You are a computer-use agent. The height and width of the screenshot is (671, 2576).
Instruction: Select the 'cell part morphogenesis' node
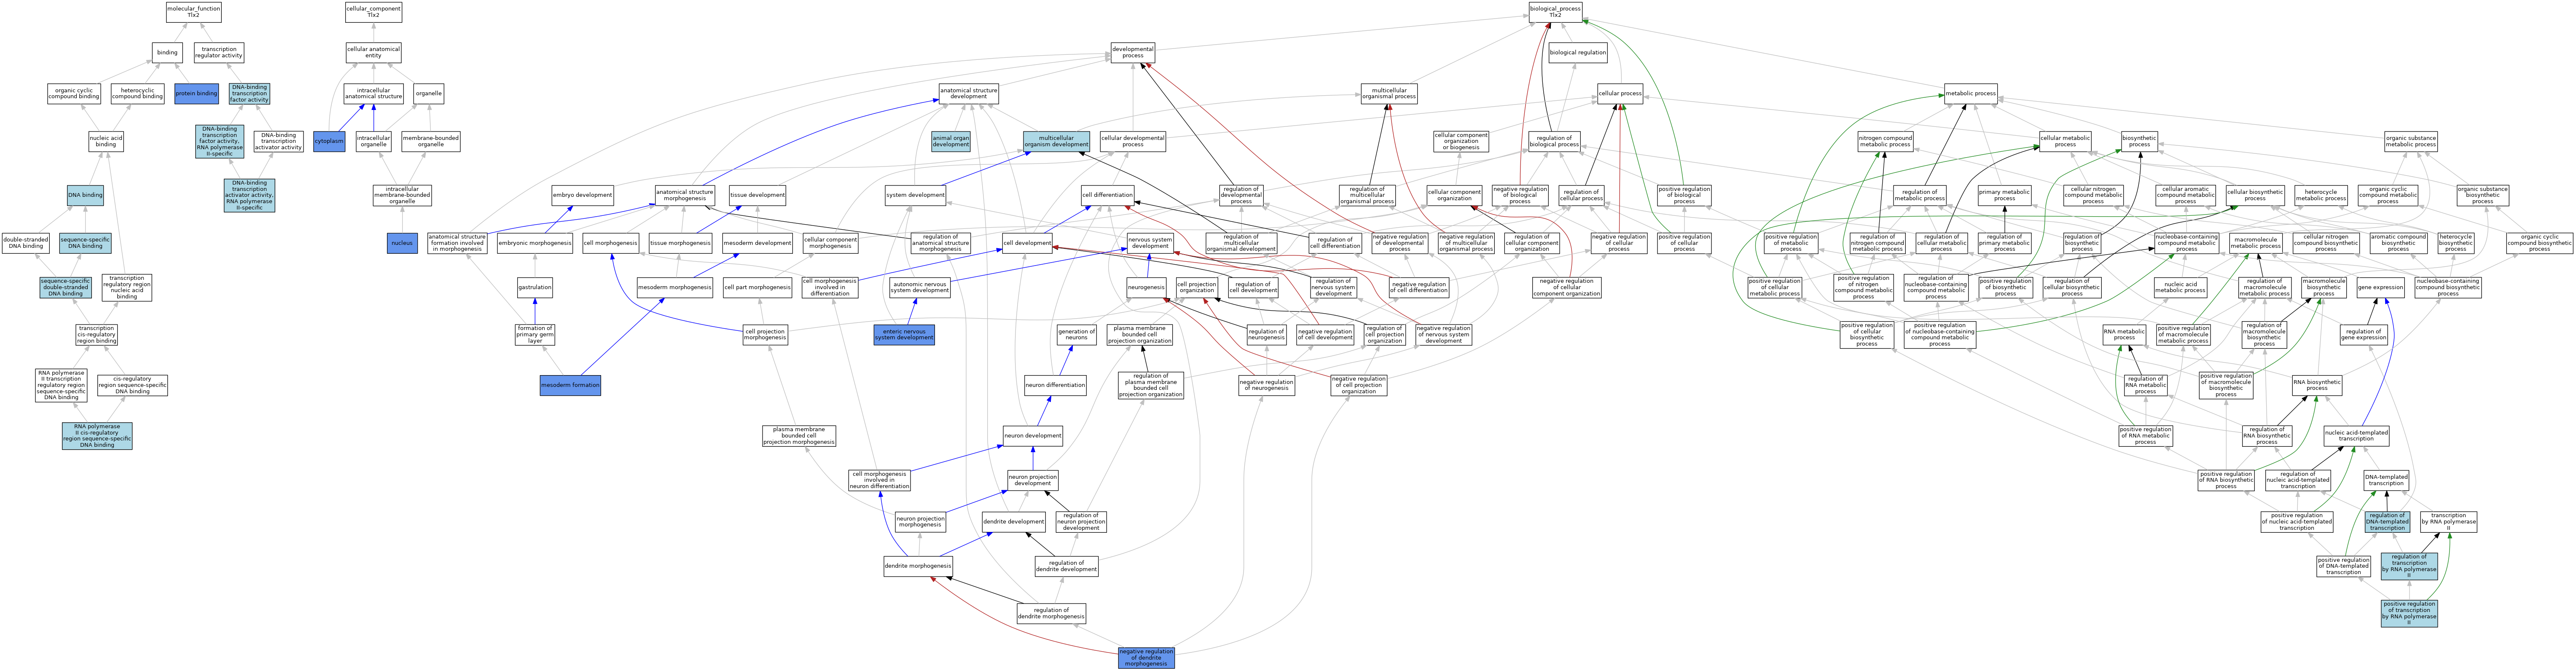click(x=757, y=287)
